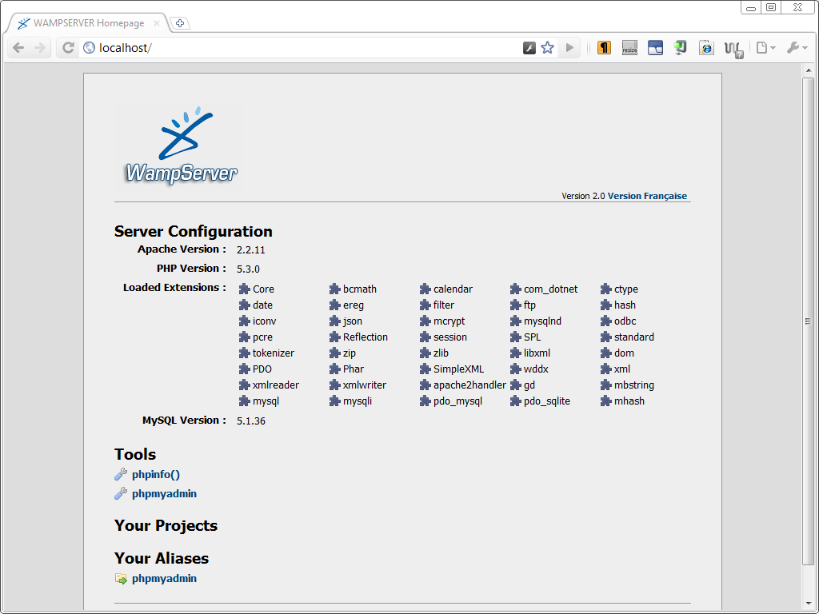The height and width of the screenshot is (614, 819).
Task: Click the browser forward arrow
Action: pyautogui.click(x=40, y=48)
